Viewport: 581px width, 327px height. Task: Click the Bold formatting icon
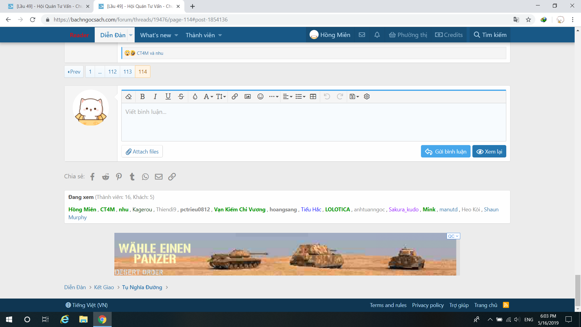coord(143,97)
